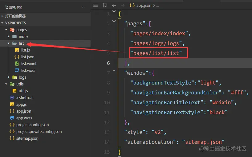Viewport: 252px width, 157px height.
Task: Click the index folder icon
Action: click(14, 36)
